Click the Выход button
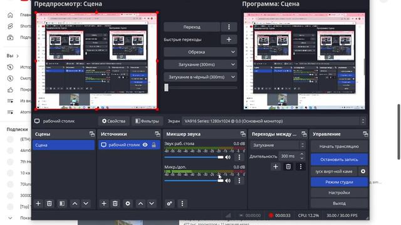Image resolution: width=401 pixels, height=225 pixels. pos(339,203)
